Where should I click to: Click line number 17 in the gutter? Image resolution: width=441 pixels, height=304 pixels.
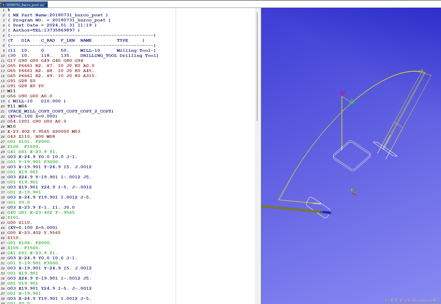tap(3, 91)
